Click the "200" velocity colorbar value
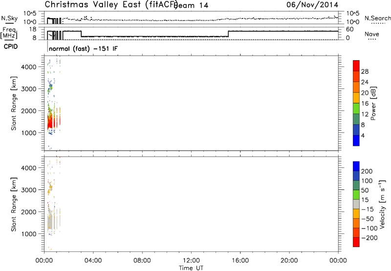Screen dimensions: 391x271 pyautogui.click(x=367, y=171)
